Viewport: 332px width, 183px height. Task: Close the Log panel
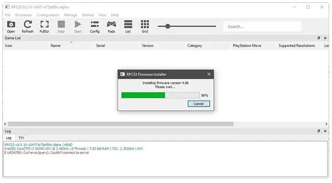pos(325,131)
